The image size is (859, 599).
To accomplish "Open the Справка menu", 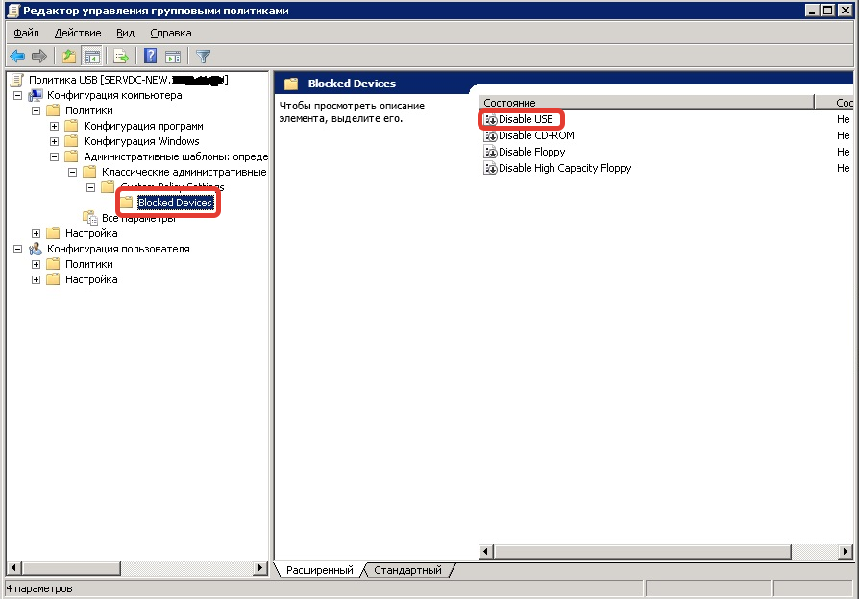I will click(171, 33).
